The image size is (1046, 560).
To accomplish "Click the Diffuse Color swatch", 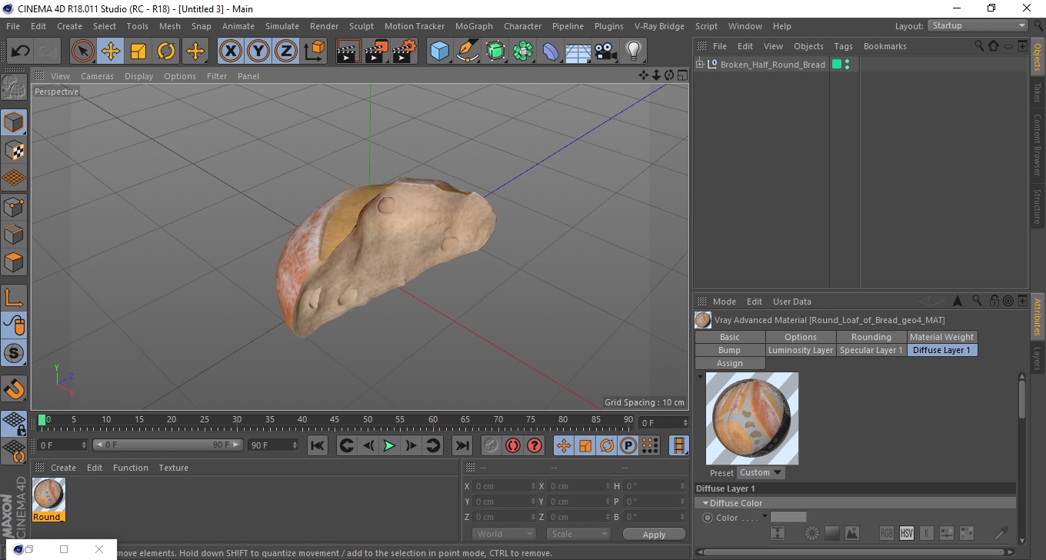I will click(788, 517).
